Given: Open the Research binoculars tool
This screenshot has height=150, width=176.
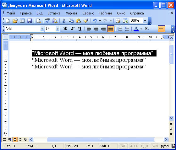Looking at the screenshot, I should [x=55, y=21].
